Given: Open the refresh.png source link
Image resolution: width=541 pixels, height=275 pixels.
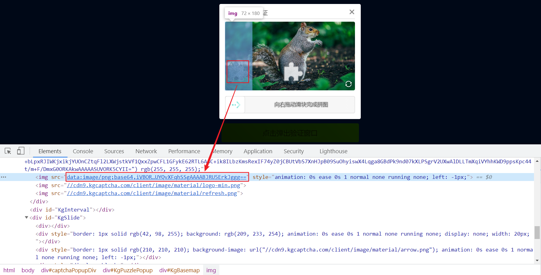Looking at the screenshot, I should pyautogui.click(x=152, y=193).
